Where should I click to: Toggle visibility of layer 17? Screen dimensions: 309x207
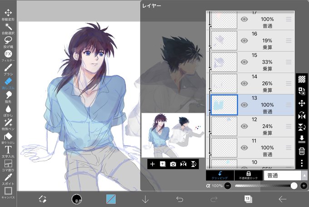244,19
